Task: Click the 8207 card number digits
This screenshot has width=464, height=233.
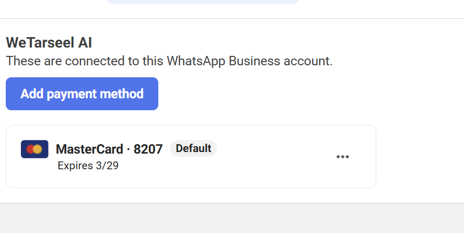Action: tap(148, 149)
